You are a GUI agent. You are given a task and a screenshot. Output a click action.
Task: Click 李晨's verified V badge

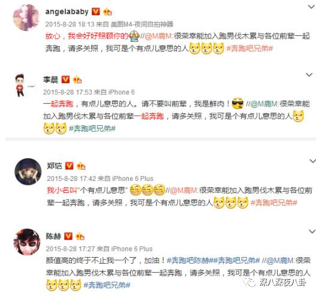click(x=65, y=80)
